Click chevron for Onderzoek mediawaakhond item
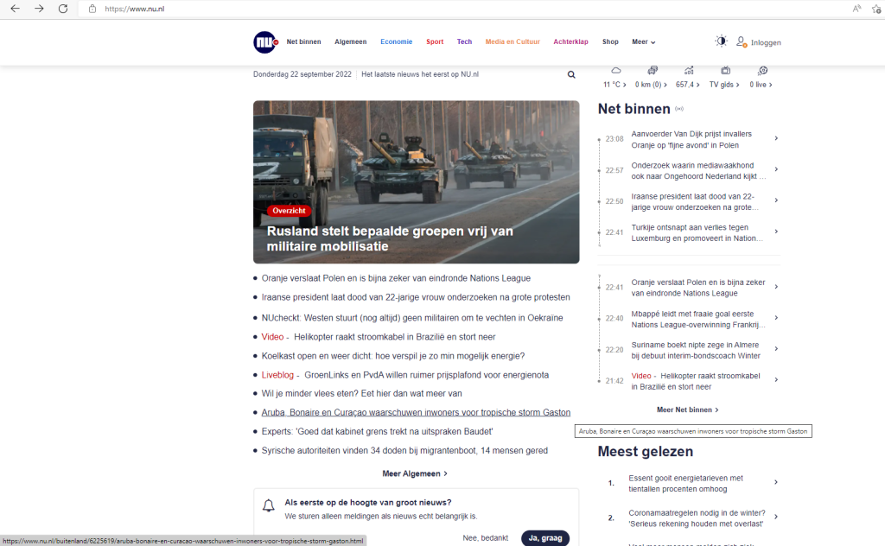Screen dimensions: 885x546 (x=776, y=169)
